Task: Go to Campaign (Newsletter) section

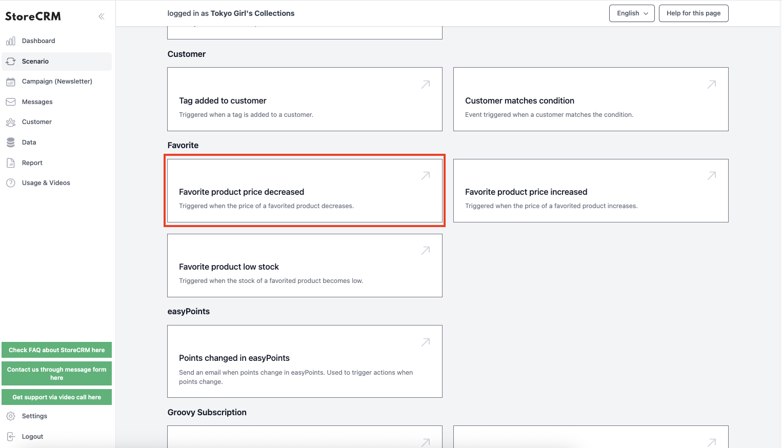Action: [57, 82]
